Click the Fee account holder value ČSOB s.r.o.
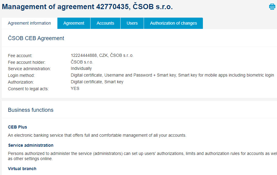The width and height of the screenshot is (277, 175). [x=82, y=62]
